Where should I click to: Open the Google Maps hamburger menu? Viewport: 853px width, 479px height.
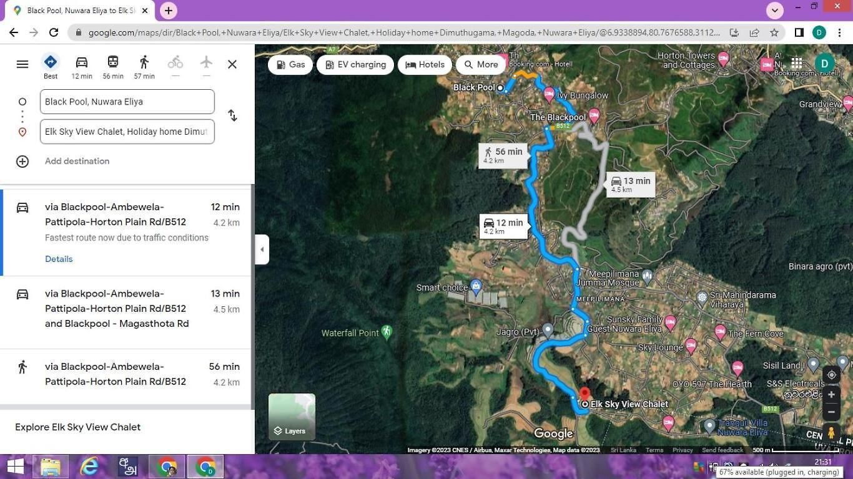22,64
